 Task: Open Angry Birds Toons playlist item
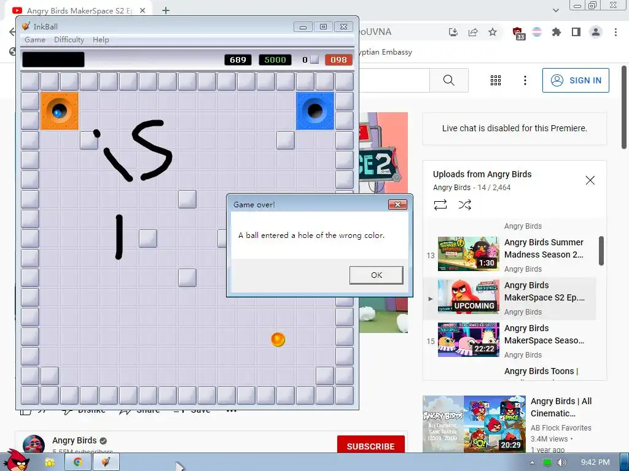click(x=541, y=371)
